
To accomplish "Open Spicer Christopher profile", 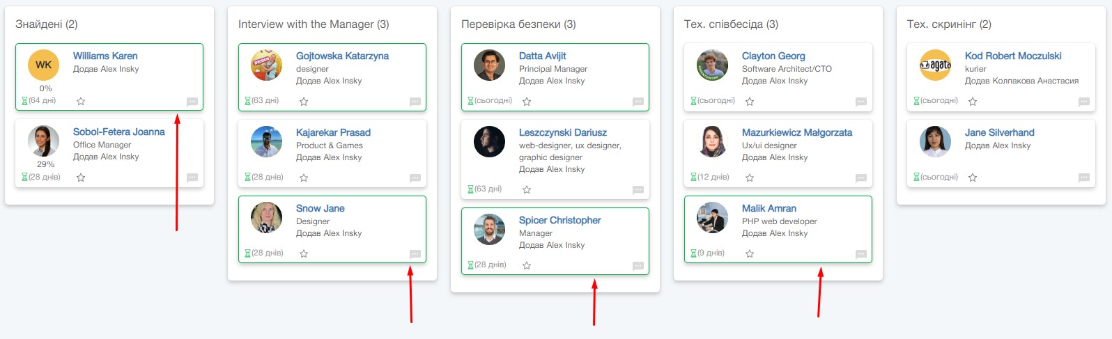I will (x=559, y=220).
